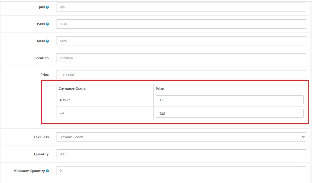Select the test customer group name cell

click(62, 113)
